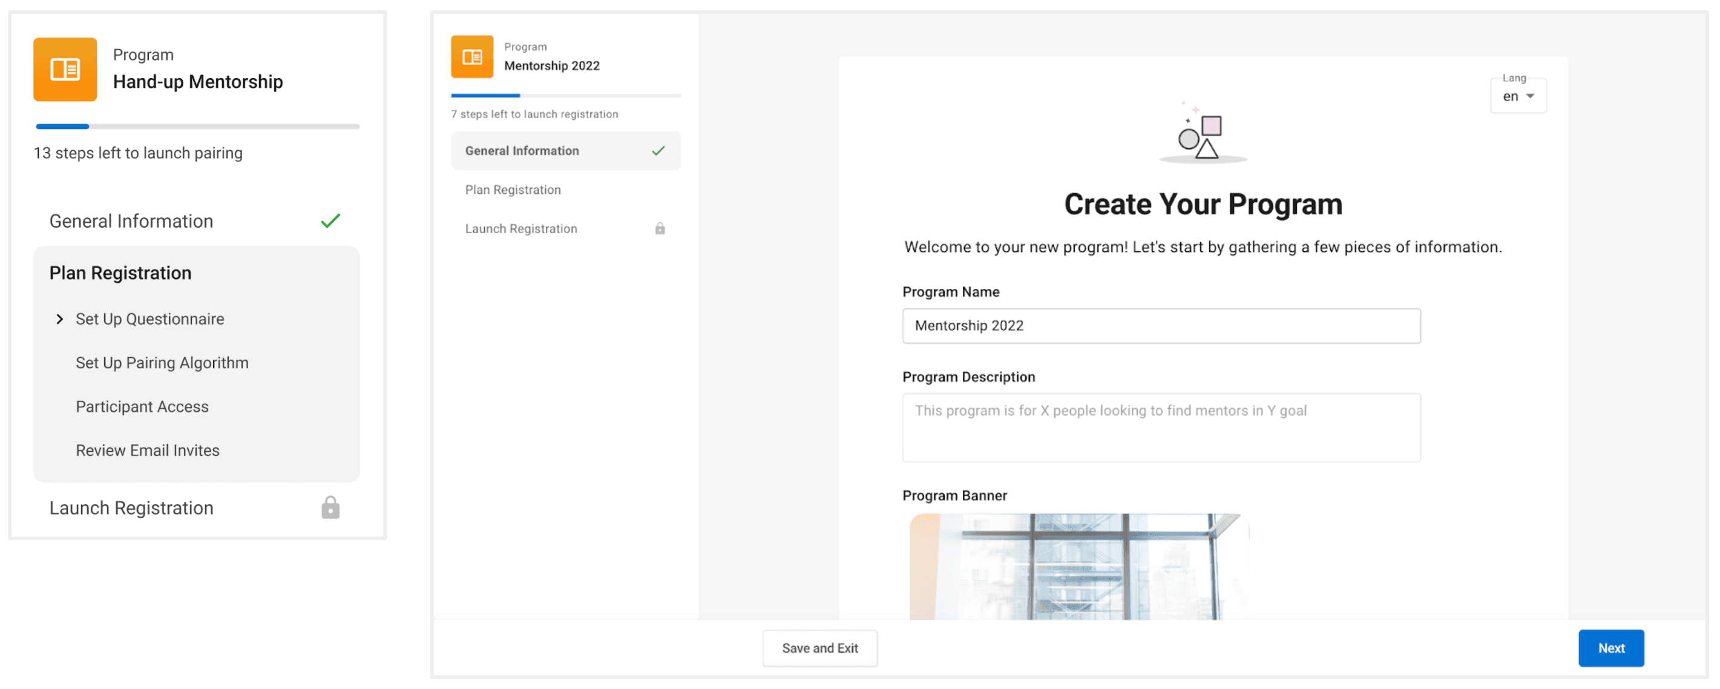
Task: Open the Review Email Invites step
Action: pos(148,450)
